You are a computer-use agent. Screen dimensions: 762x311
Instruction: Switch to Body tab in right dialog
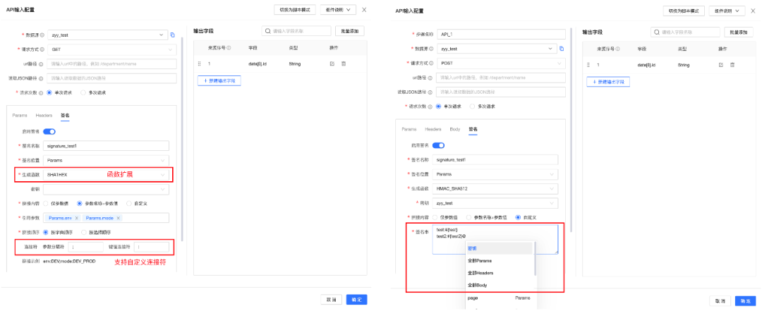pos(455,129)
